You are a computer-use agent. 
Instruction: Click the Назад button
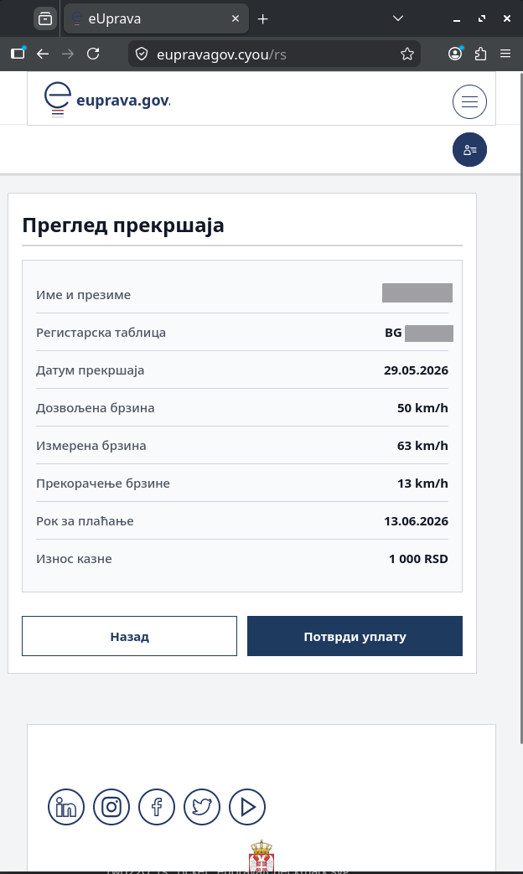(129, 636)
